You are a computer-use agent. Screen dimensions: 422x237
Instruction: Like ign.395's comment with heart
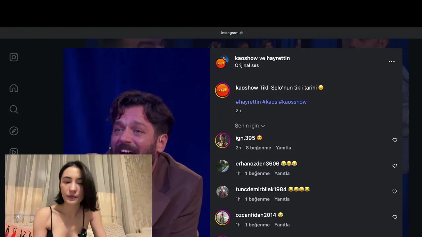[x=395, y=140]
